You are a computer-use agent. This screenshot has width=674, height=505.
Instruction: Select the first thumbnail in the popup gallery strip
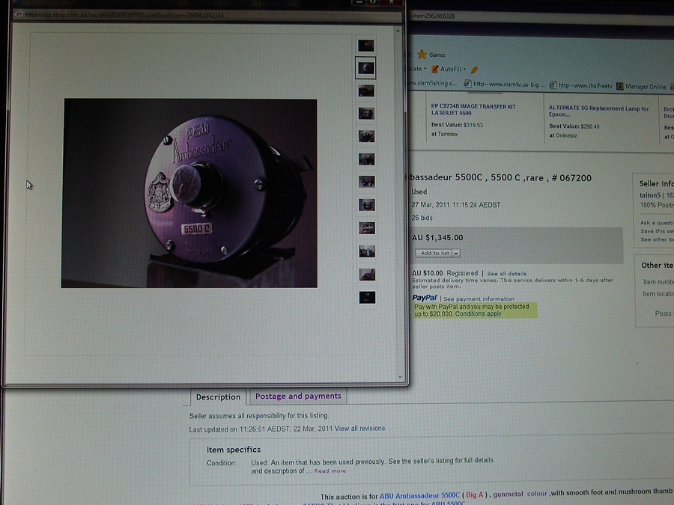(366, 46)
